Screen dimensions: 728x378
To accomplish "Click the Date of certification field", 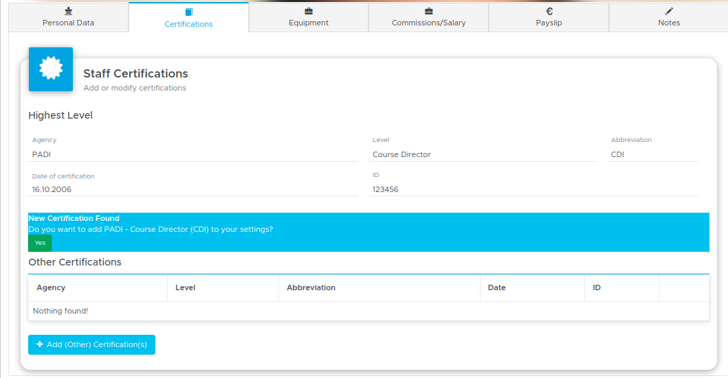I will pyautogui.click(x=193, y=189).
